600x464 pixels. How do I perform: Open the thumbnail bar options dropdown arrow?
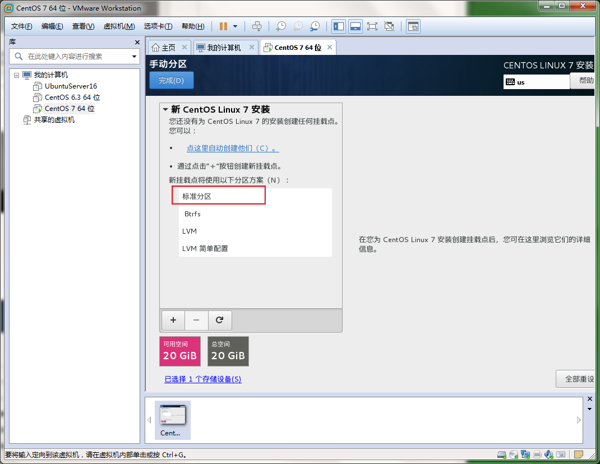[x=590, y=409]
